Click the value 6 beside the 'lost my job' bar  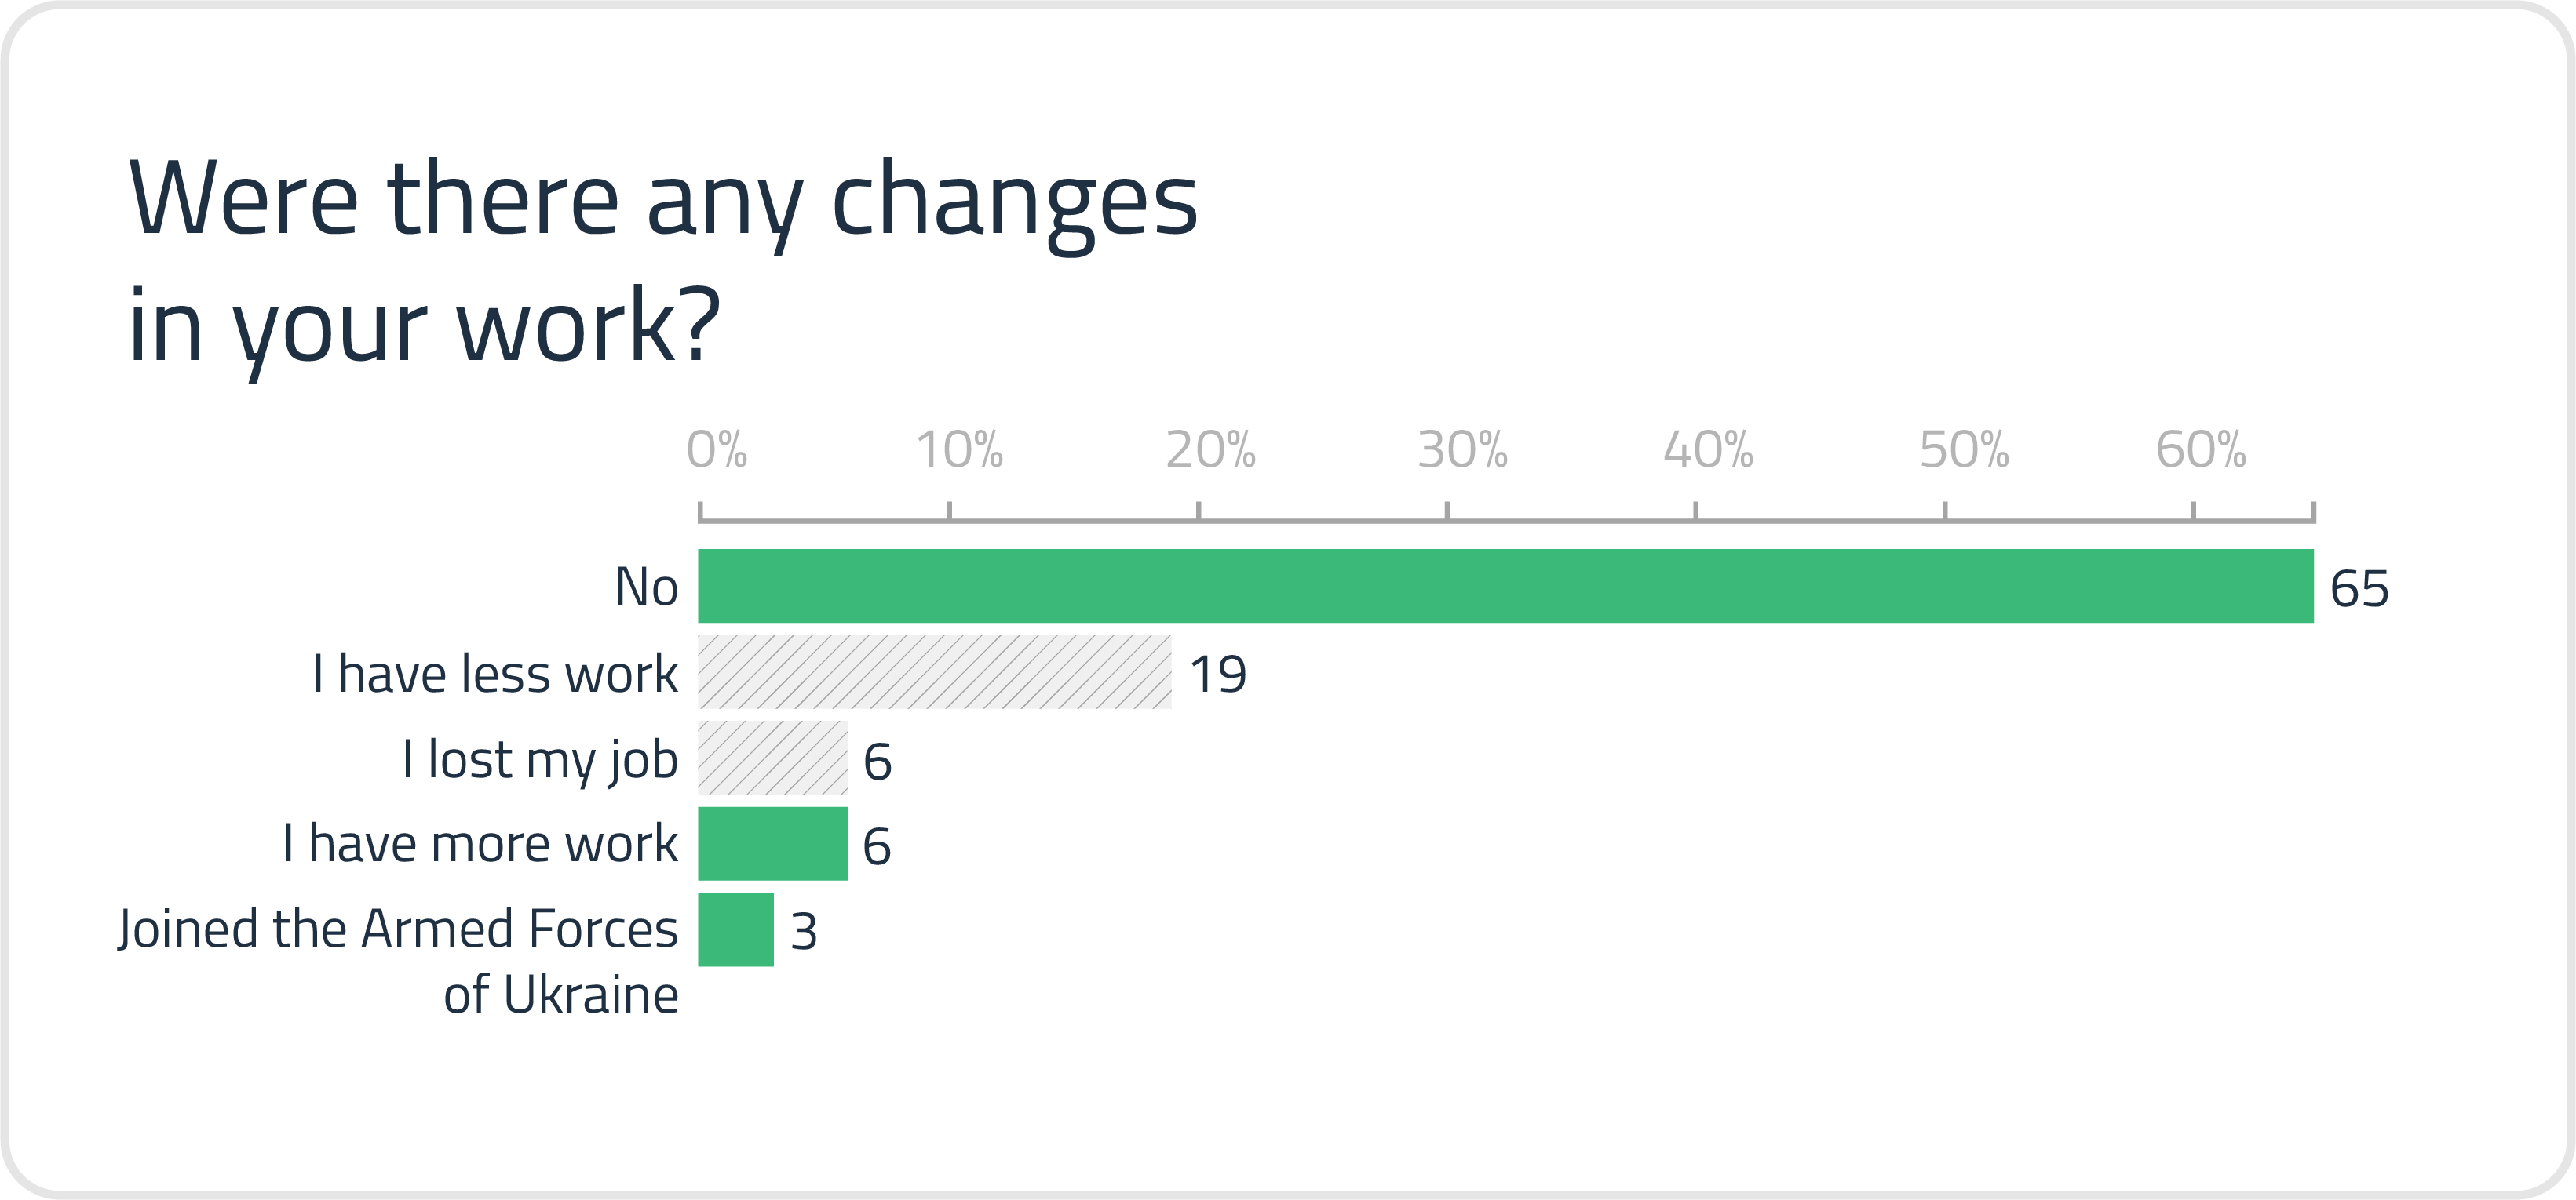[x=877, y=762]
